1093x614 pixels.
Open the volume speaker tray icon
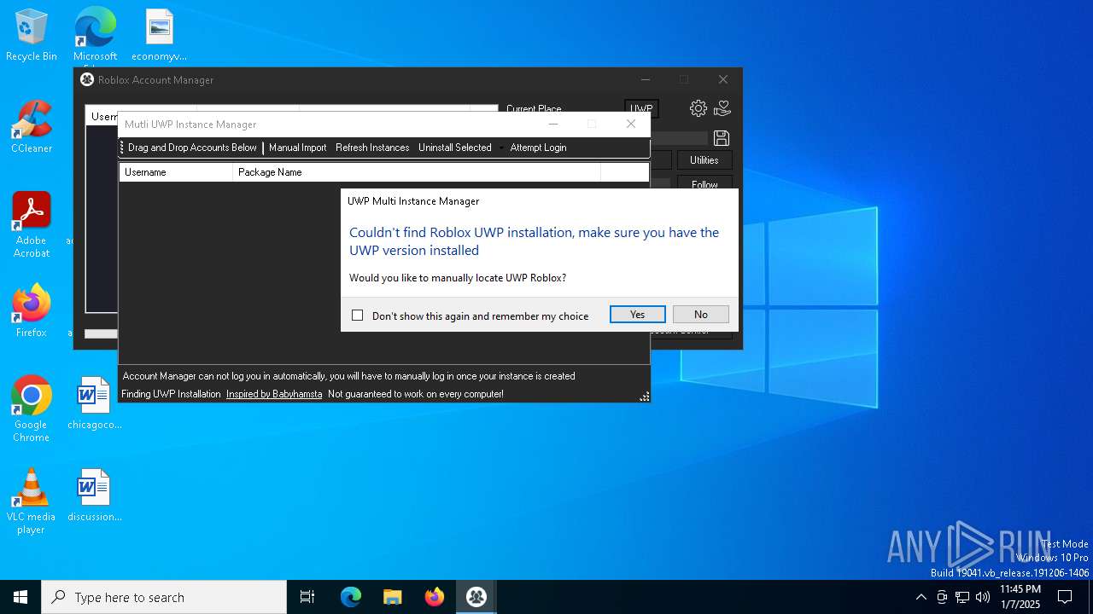[983, 597]
